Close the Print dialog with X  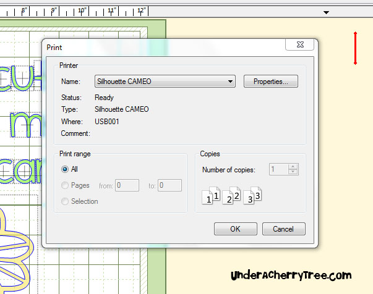pos(300,44)
